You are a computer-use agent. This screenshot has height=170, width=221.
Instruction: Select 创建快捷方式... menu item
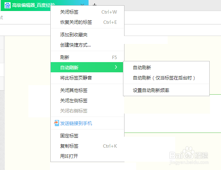(87, 45)
